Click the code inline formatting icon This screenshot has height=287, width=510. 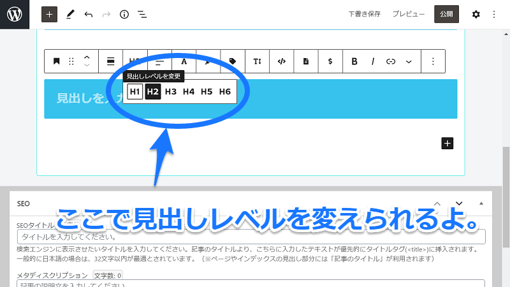[281, 61]
